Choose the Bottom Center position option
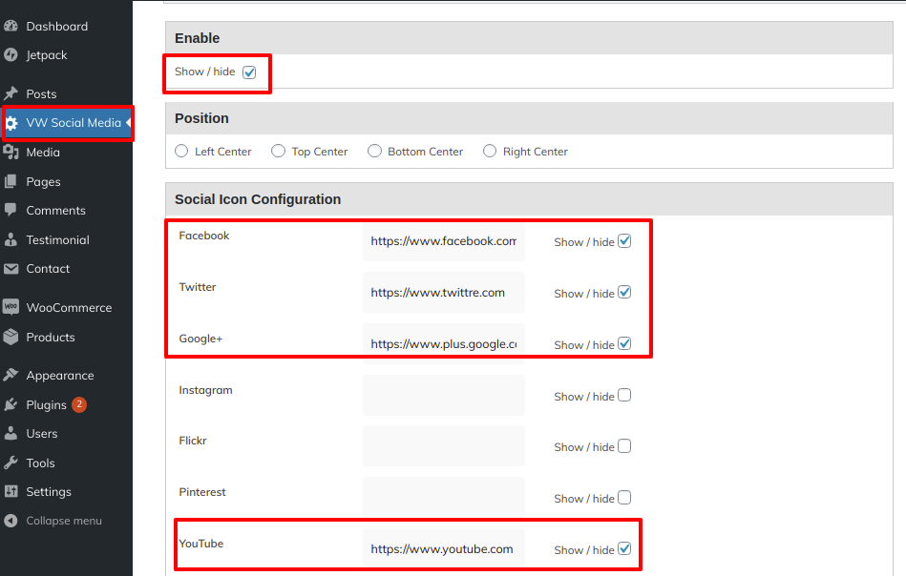This screenshot has height=576, width=906. click(x=375, y=151)
